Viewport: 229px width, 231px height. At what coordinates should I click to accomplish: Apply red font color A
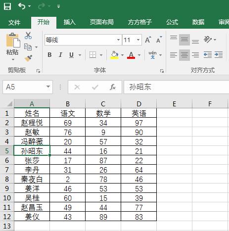click(131, 55)
